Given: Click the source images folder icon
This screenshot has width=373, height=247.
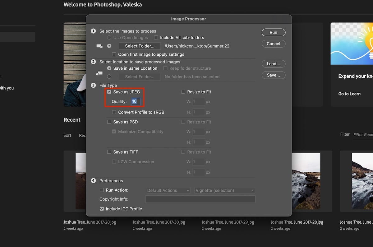Looking at the screenshot, I should 99,45.
